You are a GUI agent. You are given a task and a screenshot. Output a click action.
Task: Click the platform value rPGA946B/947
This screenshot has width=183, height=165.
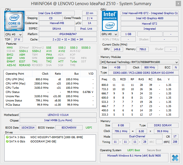tap(68, 34)
